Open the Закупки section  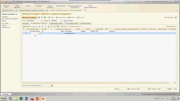(39, 6)
